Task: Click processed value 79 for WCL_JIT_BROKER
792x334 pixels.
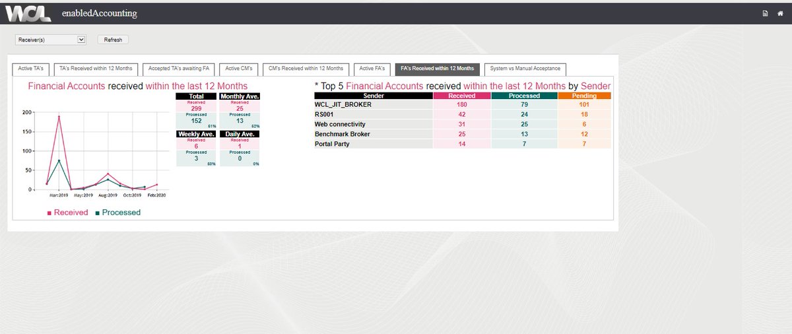Action: [x=525, y=104]
